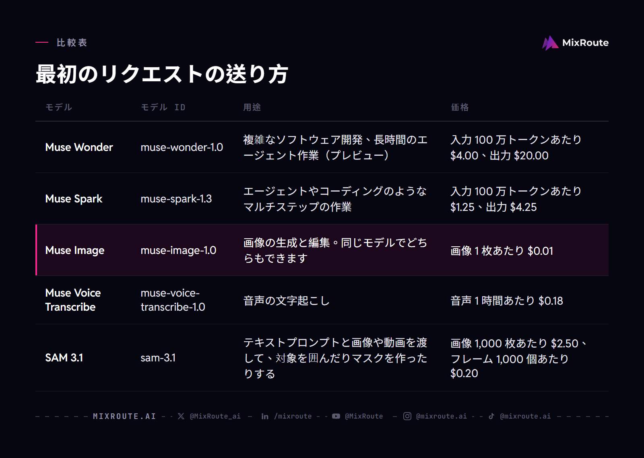
Task: Open the @mixroute.ai TikTok handle
Action: (525, 416)
